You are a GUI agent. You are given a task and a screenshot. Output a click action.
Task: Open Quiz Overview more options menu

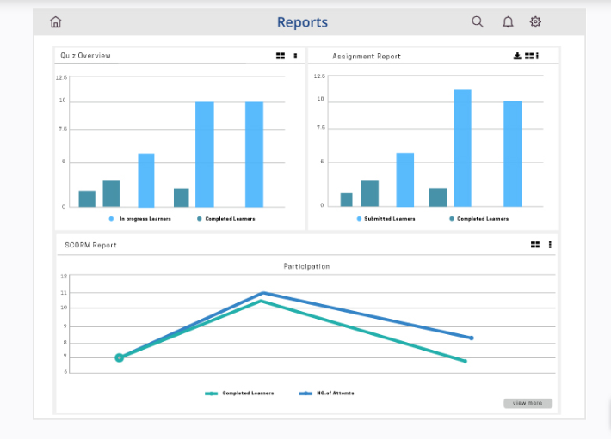coord(295,56)
